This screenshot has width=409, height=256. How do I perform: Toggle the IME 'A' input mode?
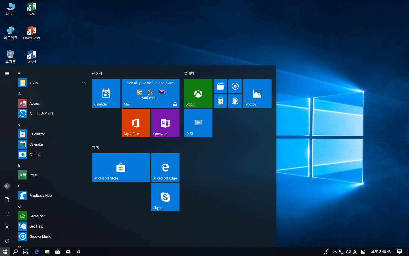[x=355, y=252]
